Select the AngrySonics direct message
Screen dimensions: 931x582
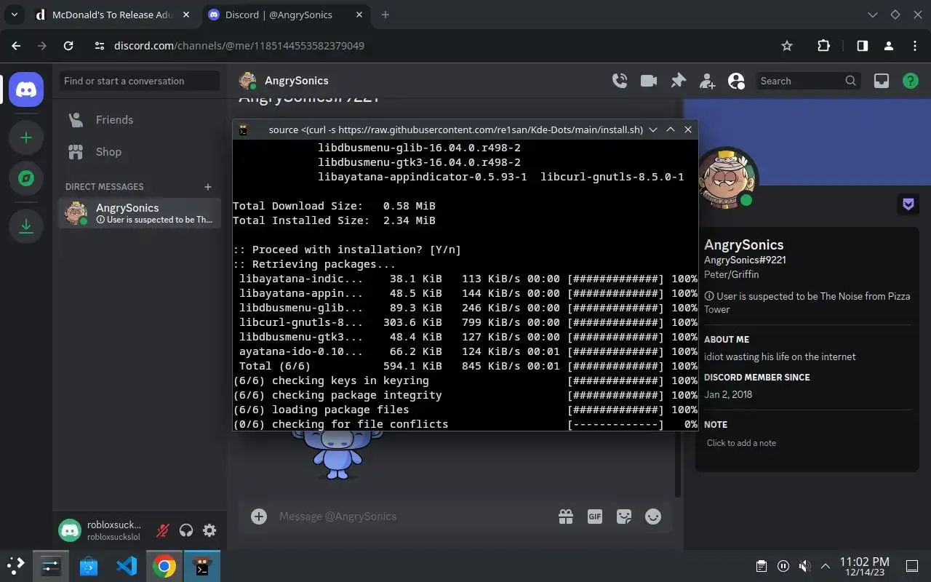click(x=139, y=213)
